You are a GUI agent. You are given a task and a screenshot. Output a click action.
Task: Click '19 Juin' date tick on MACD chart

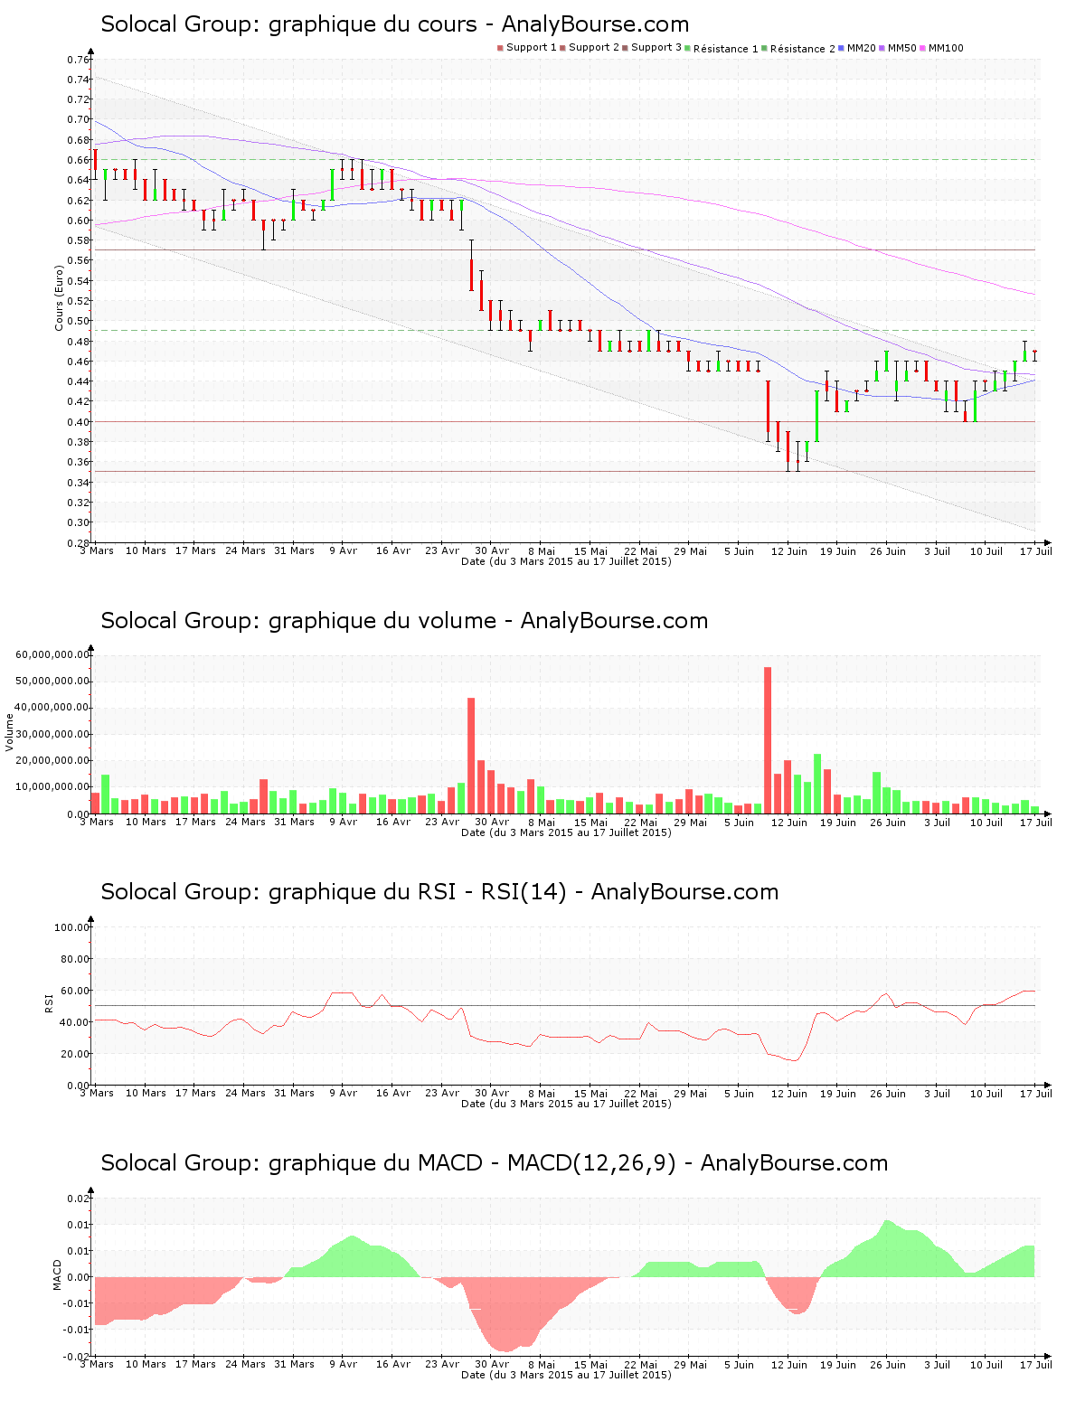click(x=838, y=1364)
